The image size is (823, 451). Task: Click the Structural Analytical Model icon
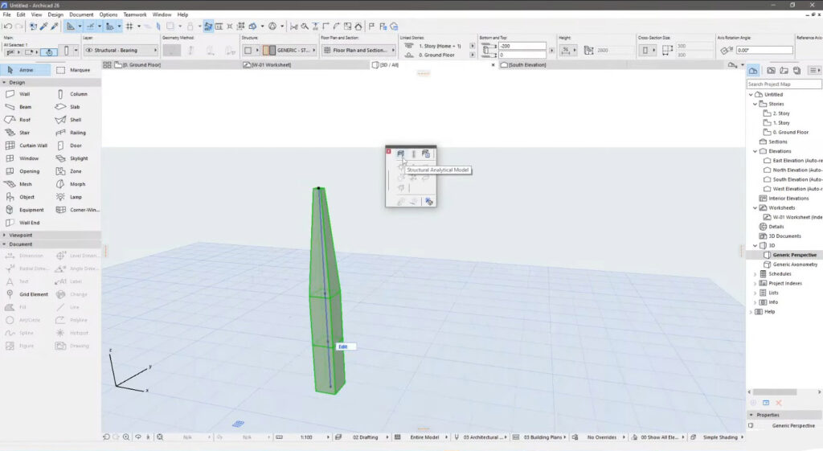[400, 154]
